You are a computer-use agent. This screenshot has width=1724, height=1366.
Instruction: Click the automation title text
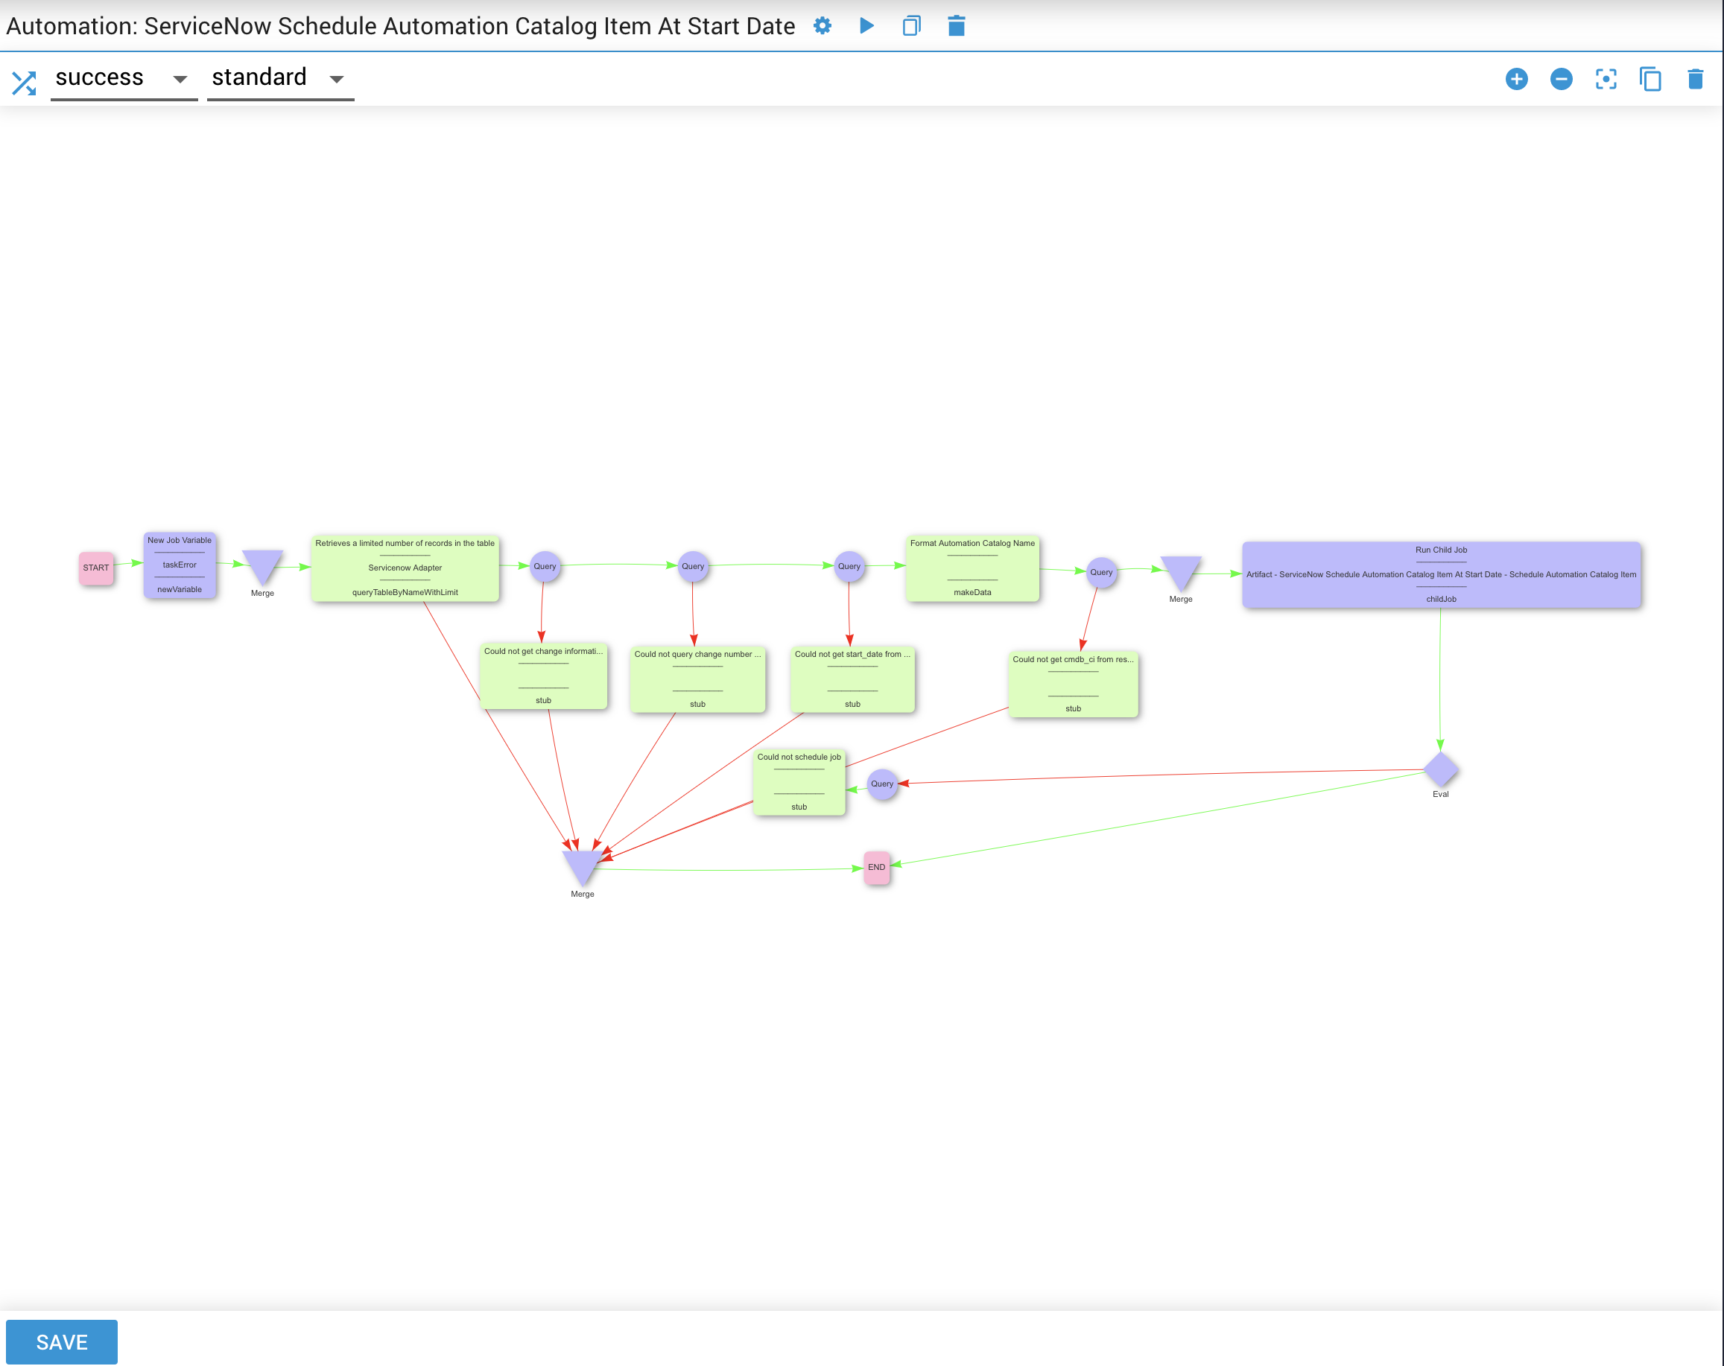point(401,26)
